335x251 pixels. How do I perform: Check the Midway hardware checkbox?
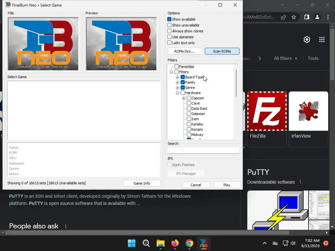point(189,135)
